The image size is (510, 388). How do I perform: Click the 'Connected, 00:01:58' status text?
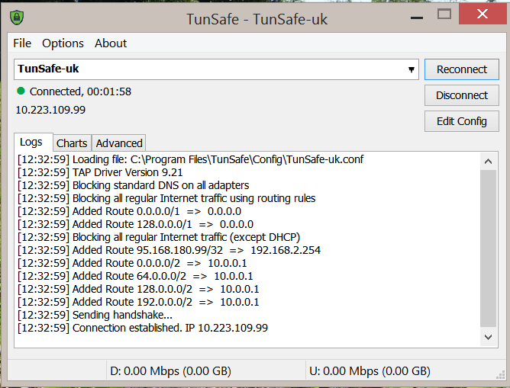pos(80,91)
